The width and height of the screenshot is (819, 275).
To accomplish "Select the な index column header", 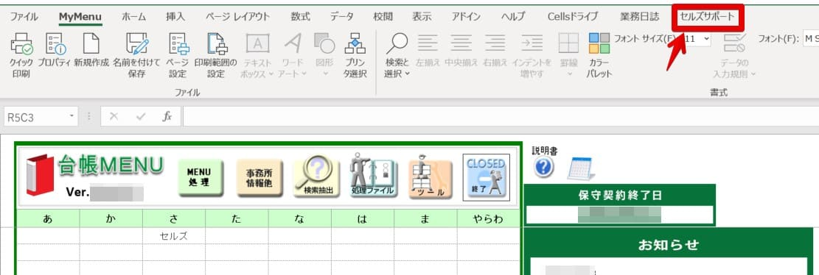I will (300, 219).
